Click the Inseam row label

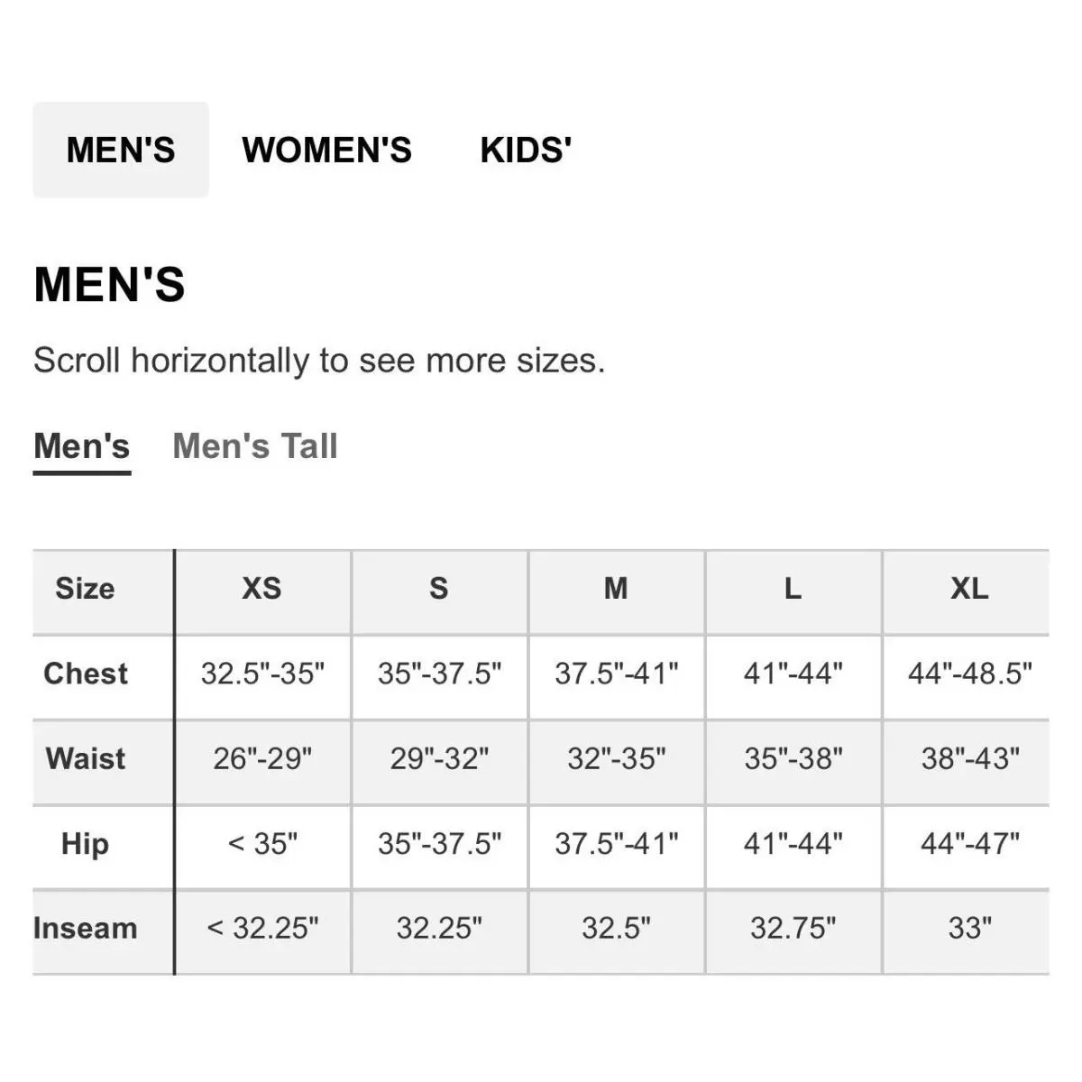click(86, 929)
